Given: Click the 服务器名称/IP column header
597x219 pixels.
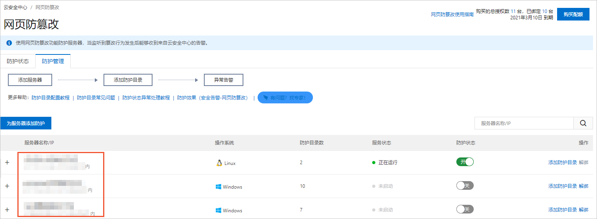Looking at the screenshot, I should (x=39, y=143).
